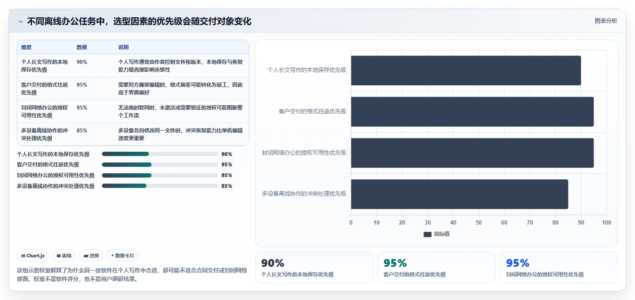Click the 个人长文写作的本地保存优先级 progress bar
Screen dimensions: 635x300
(x=160, y=154)
